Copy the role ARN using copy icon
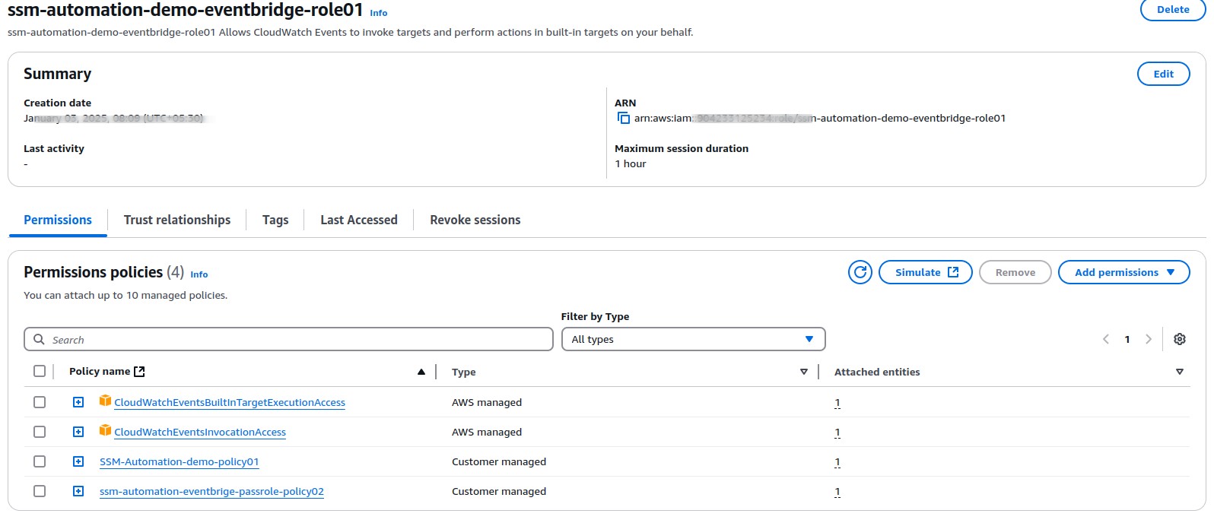 click(x=623, y=118)
